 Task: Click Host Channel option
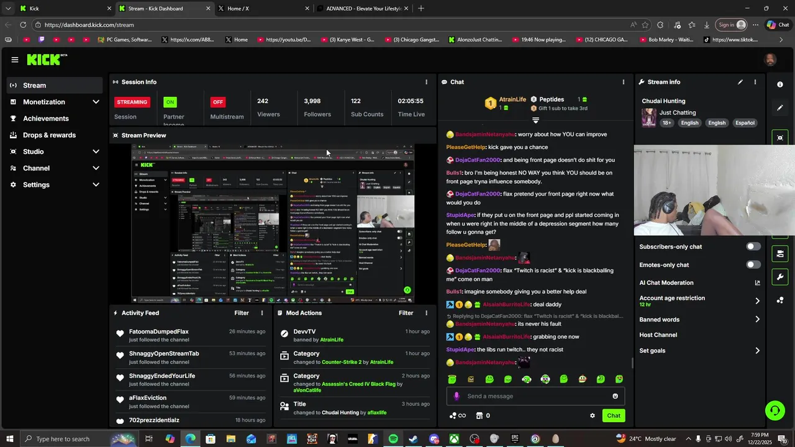658,335
